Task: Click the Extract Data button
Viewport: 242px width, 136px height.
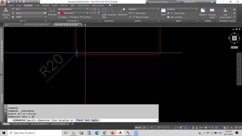Action: [x=178, y=13]
